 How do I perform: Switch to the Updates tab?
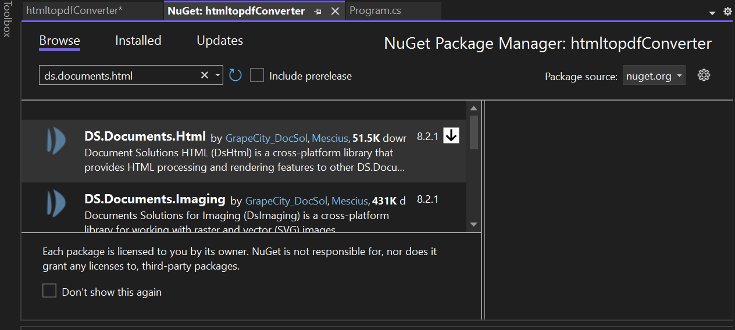pyautogui.click(x=220, y=41)
